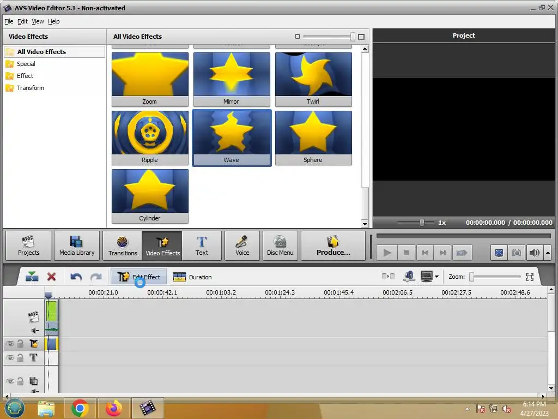
Task: Click the preview seek progress bar
Action: tap(463, 236)
